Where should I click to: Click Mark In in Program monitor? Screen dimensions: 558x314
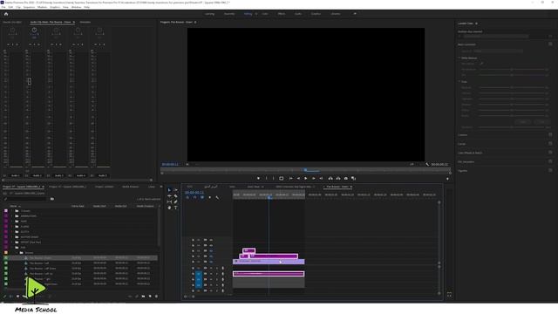tap(266, 178)
